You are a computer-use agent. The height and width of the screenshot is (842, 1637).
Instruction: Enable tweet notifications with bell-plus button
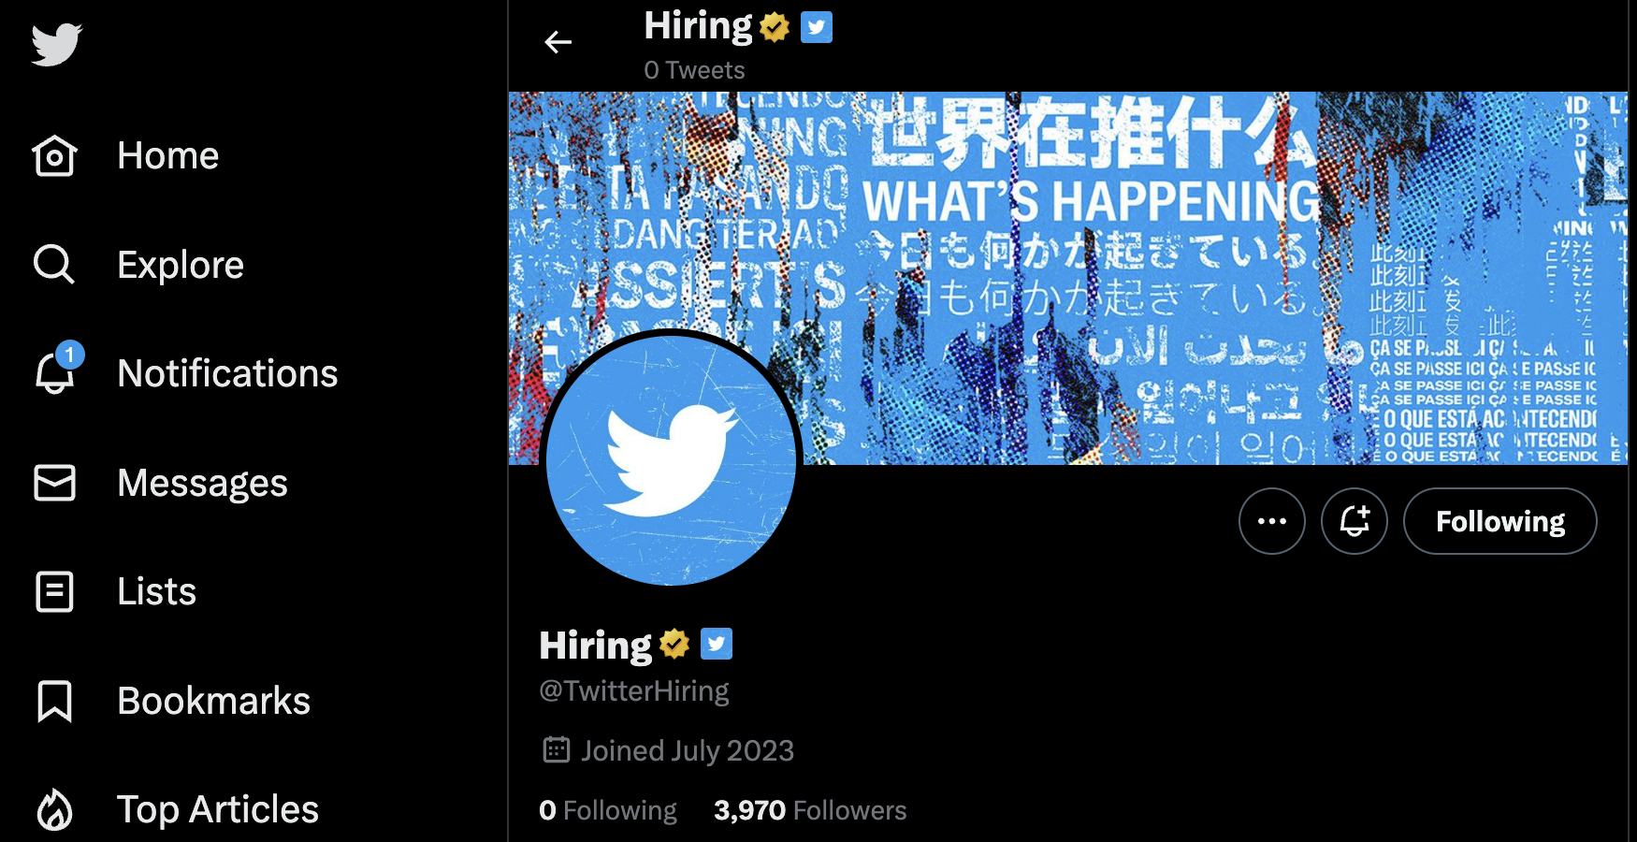tap(1354, 521)
